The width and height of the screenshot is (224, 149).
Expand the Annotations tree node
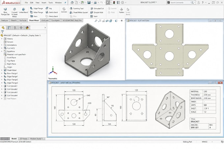(2, 45)
